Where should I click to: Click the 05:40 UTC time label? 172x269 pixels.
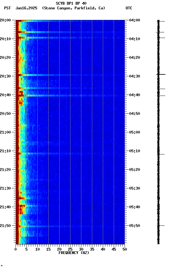(x=135, y=207)
